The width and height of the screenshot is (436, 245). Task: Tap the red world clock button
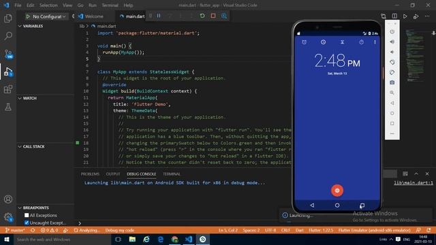[x=337, y=191]
